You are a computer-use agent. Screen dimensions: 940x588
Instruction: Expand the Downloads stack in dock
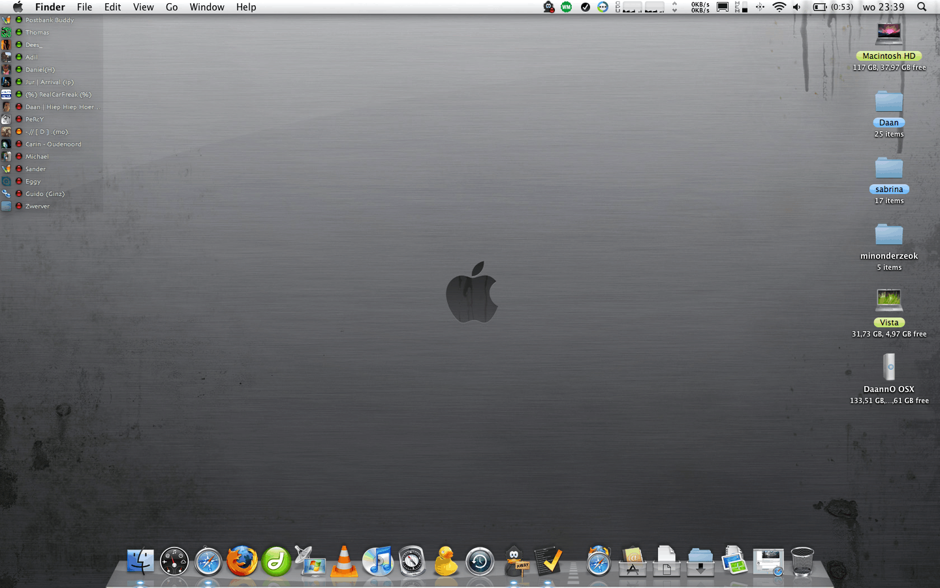(x=700, y=561)
